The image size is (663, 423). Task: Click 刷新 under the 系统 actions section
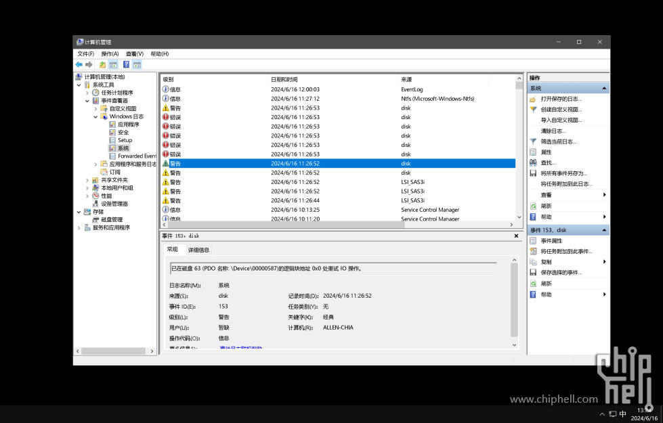pyautogui.click(x=546, y=206)
